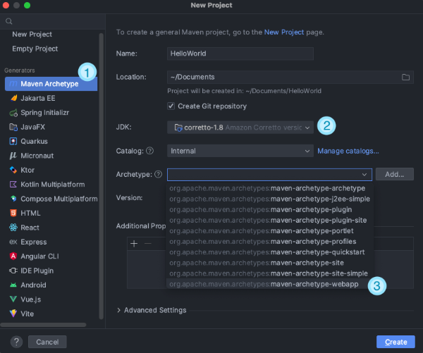Select Empty Project in sidebar

pos(35,49)
